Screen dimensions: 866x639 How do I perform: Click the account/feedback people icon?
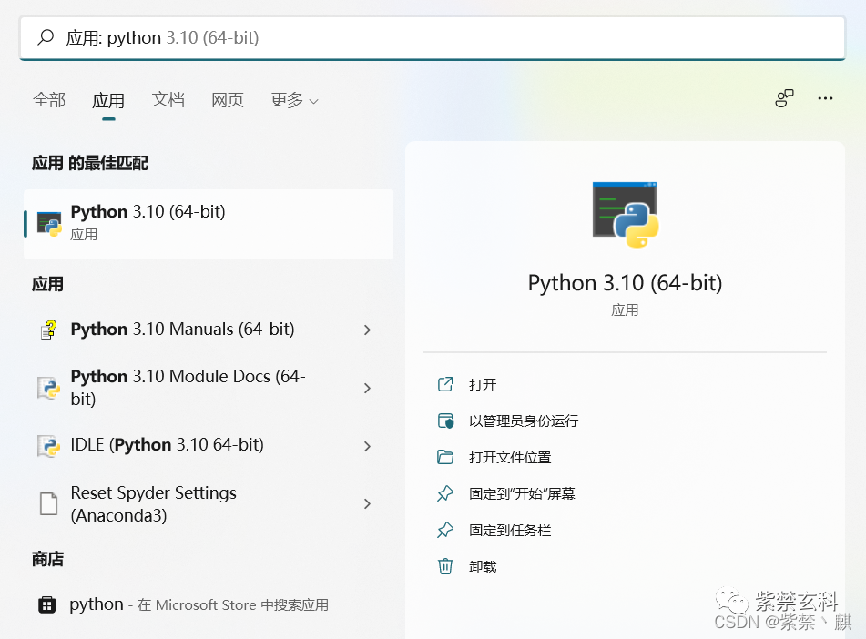784,98
